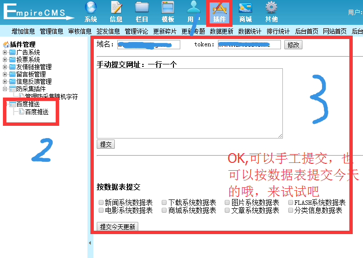363x258 pixels.
Task: Click the 友情链接管理 folder icon
Action: pyautogui.click(x=12, y=67)
